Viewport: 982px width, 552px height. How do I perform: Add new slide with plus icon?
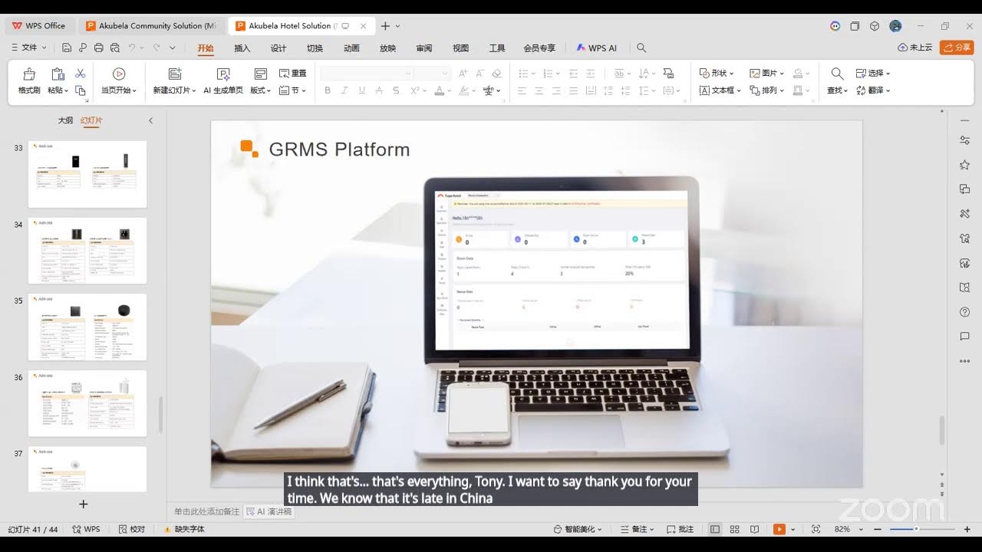point(84,504)
